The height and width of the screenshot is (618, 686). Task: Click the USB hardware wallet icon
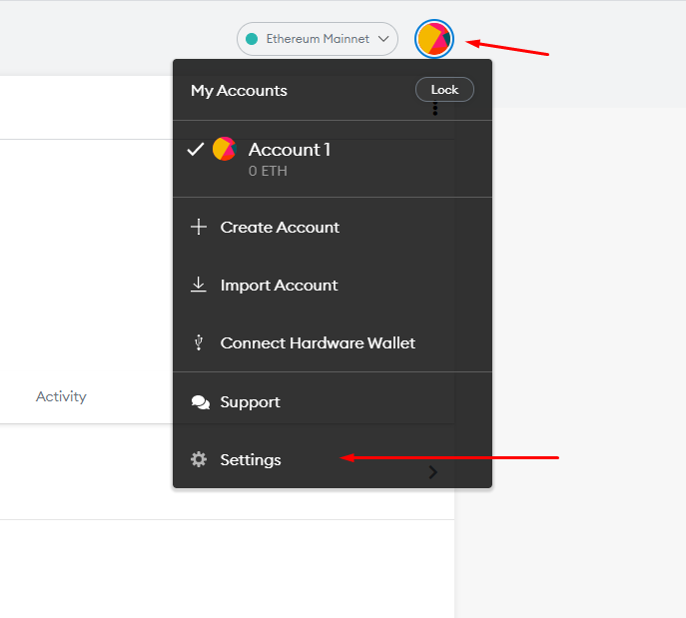click(199, 342)
